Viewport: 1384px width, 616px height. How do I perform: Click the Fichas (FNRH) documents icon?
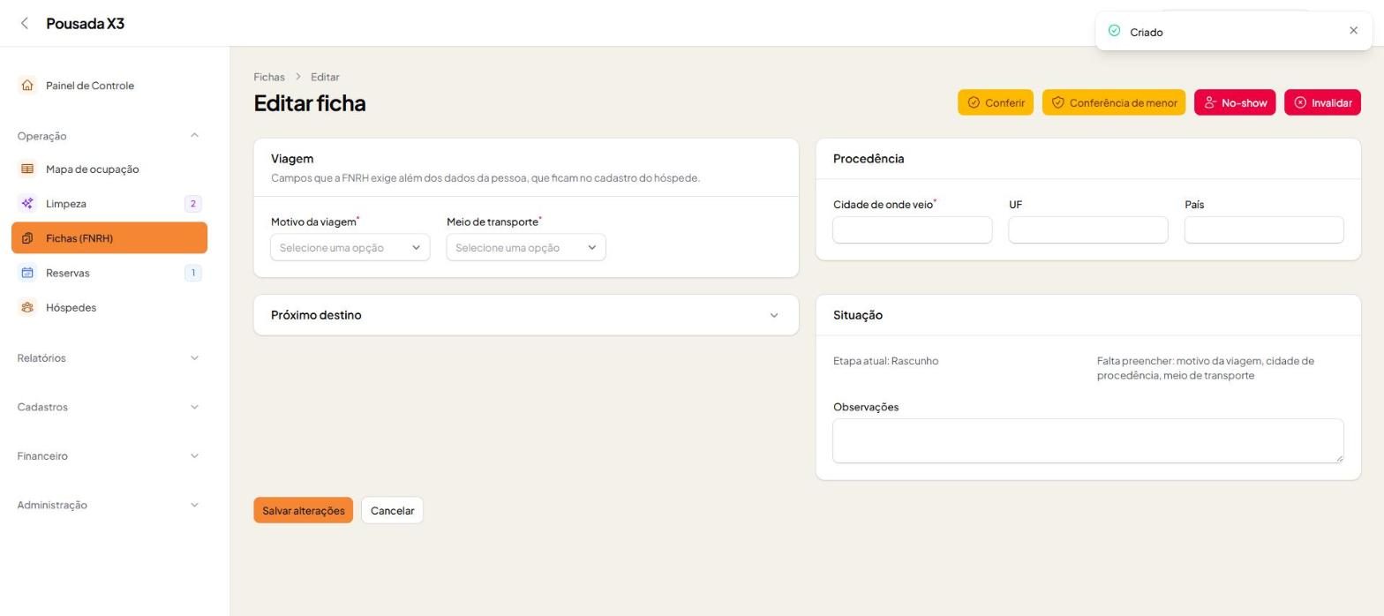click(x=27, y=238)
